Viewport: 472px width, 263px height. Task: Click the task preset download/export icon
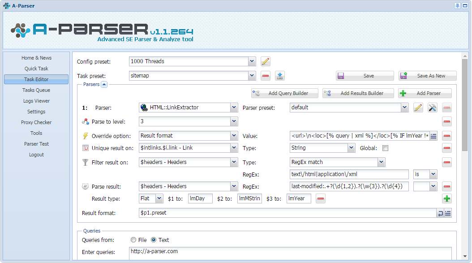(x=279, y=76)
